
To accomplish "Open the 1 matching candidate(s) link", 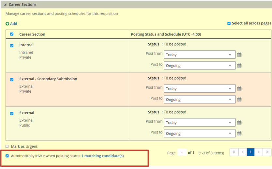I will (102, 156).
